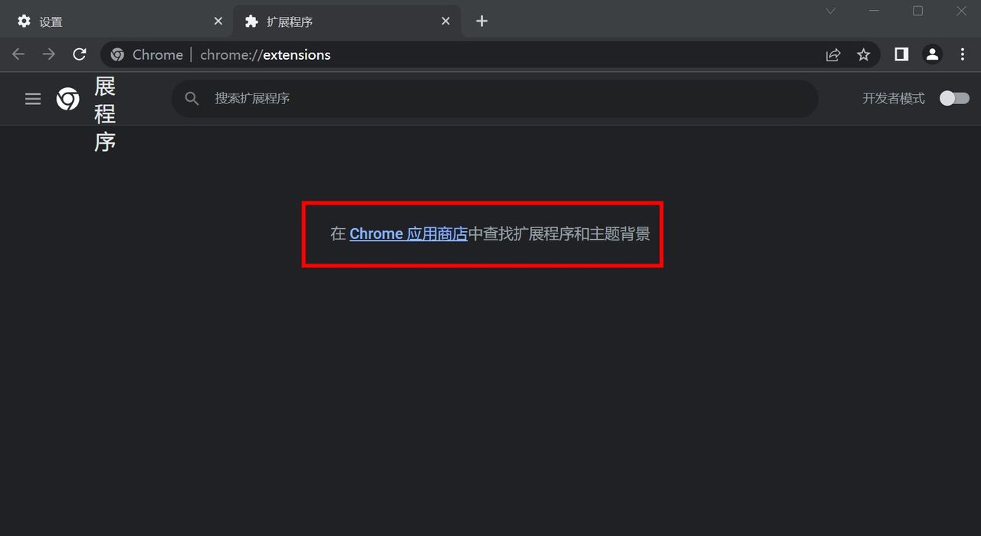Close the 扩展程序 tab
Viewport: 981px width, 536px height.
(x=445, y=21)
